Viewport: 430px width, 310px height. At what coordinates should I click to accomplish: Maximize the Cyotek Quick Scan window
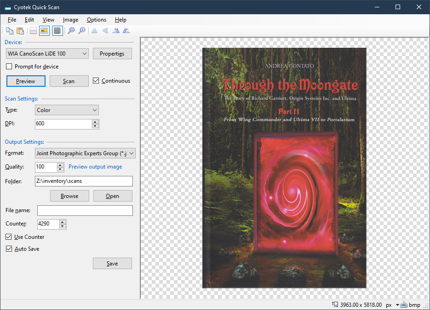[x=398, y=7]
